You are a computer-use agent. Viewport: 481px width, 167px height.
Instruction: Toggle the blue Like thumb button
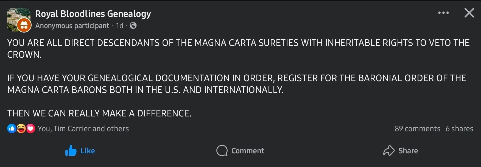point(71,151)
